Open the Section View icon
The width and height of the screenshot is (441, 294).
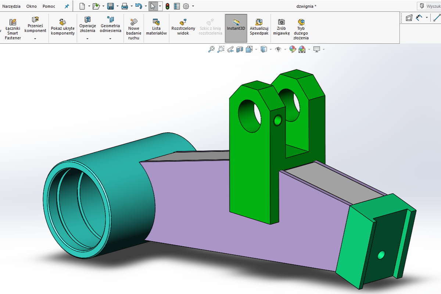pyautogui.click(x=239, y=49)
